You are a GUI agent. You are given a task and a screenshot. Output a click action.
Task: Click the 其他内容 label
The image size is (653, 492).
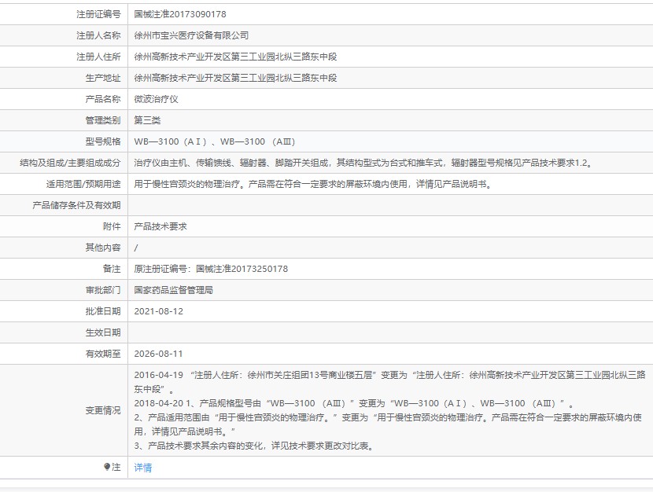(103, 248)
